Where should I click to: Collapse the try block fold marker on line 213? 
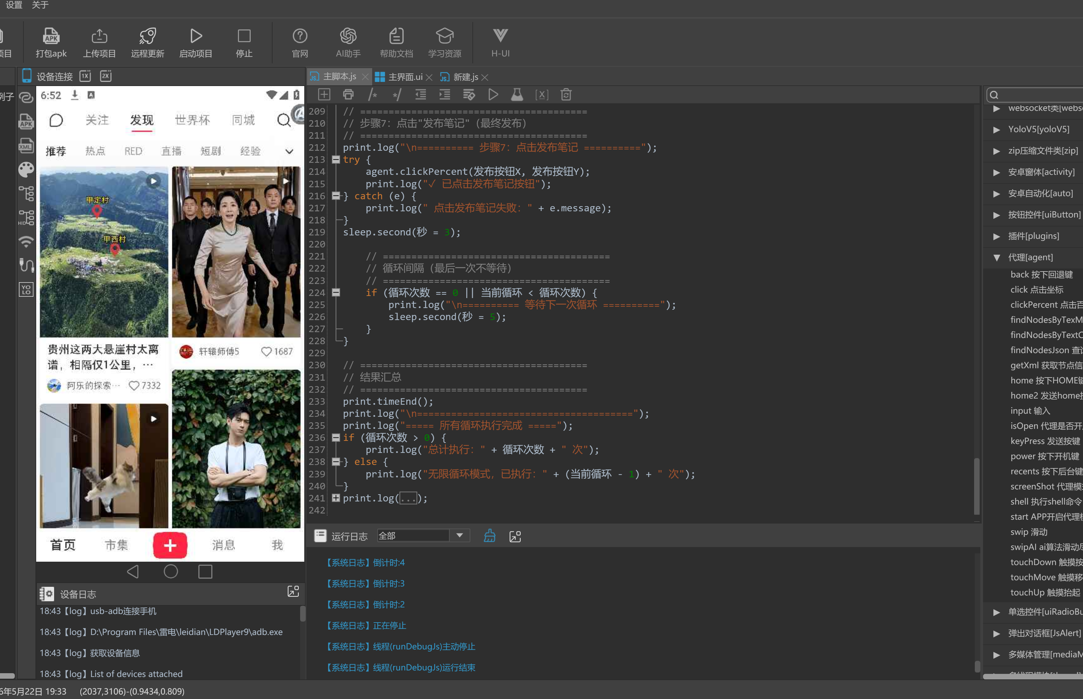point(336,159)
